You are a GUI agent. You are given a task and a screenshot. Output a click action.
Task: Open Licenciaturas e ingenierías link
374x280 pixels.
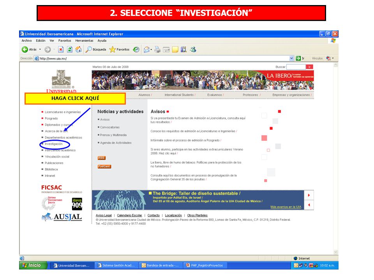[x=63, y=112]
